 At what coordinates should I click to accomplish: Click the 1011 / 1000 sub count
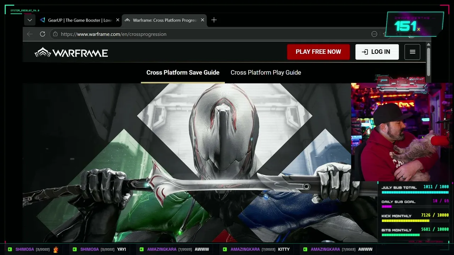point(436,187)
